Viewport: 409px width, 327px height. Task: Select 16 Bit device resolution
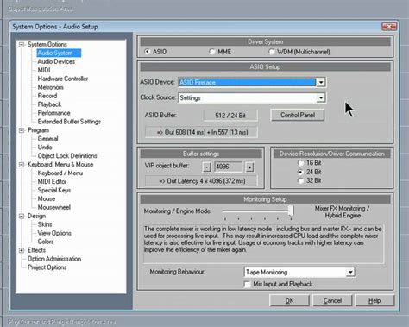coord(300,163)
